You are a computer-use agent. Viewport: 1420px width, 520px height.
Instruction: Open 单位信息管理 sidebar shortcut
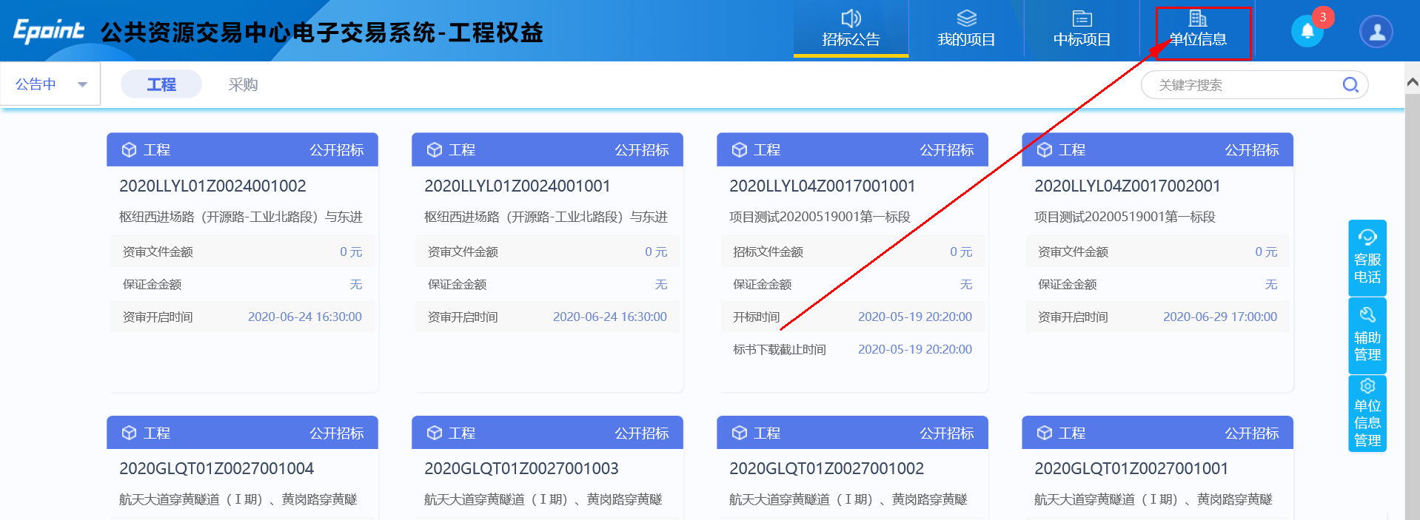click(x=1367, y=413)
